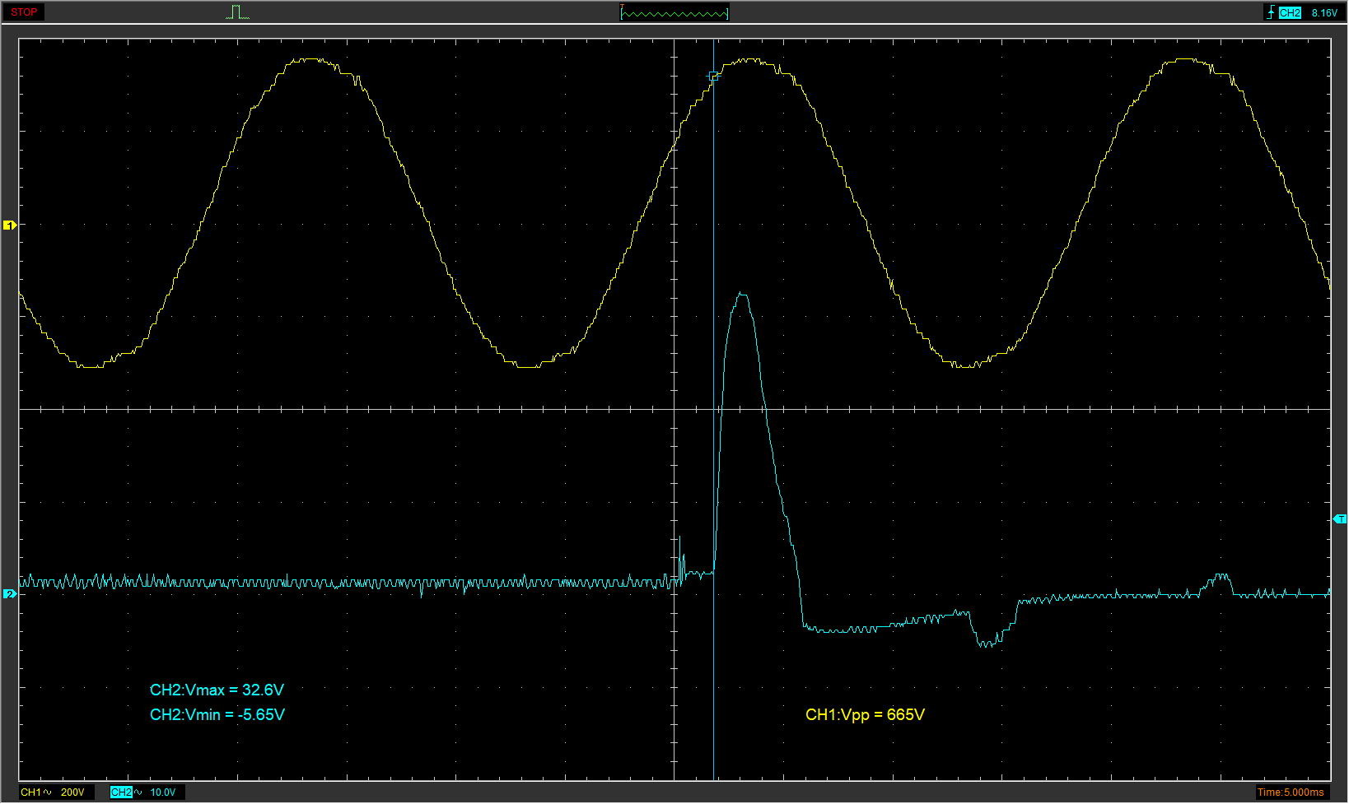1349x804 pixels.
Task: Click the Time:5.000ms timebase readout
Action: tap(1291, 792)
